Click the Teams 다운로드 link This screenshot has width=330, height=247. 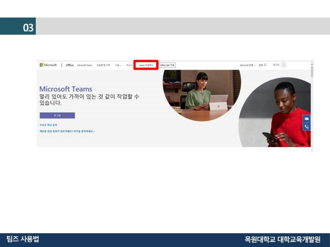pos(146,65)
